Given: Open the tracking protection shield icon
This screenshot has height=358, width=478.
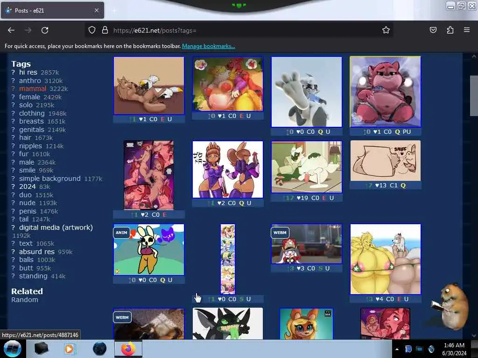Looking at the screenshot, I should point(92,30).
